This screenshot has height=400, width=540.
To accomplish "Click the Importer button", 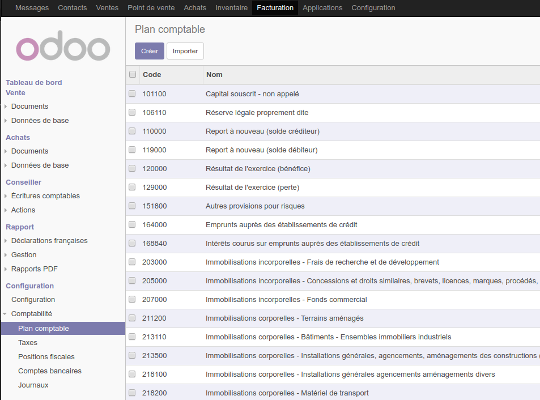I will click(185, 51).
